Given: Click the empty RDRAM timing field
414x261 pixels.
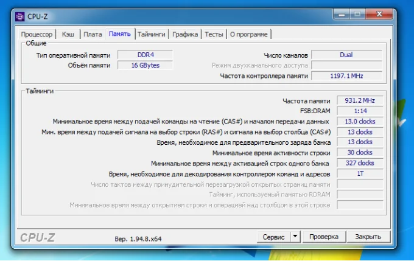Looking at the screenshot, I should pyautogui.click(x=360, y=195).
